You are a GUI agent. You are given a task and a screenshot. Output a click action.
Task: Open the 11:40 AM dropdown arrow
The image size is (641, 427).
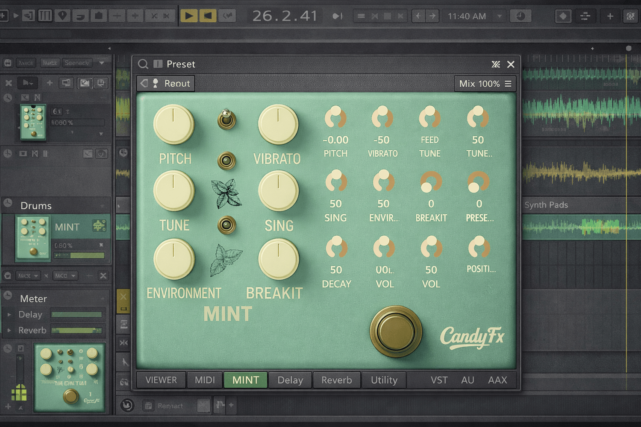pos(499,16)
